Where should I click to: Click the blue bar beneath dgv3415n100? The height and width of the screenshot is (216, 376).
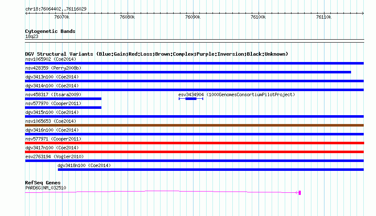(194, 116)
